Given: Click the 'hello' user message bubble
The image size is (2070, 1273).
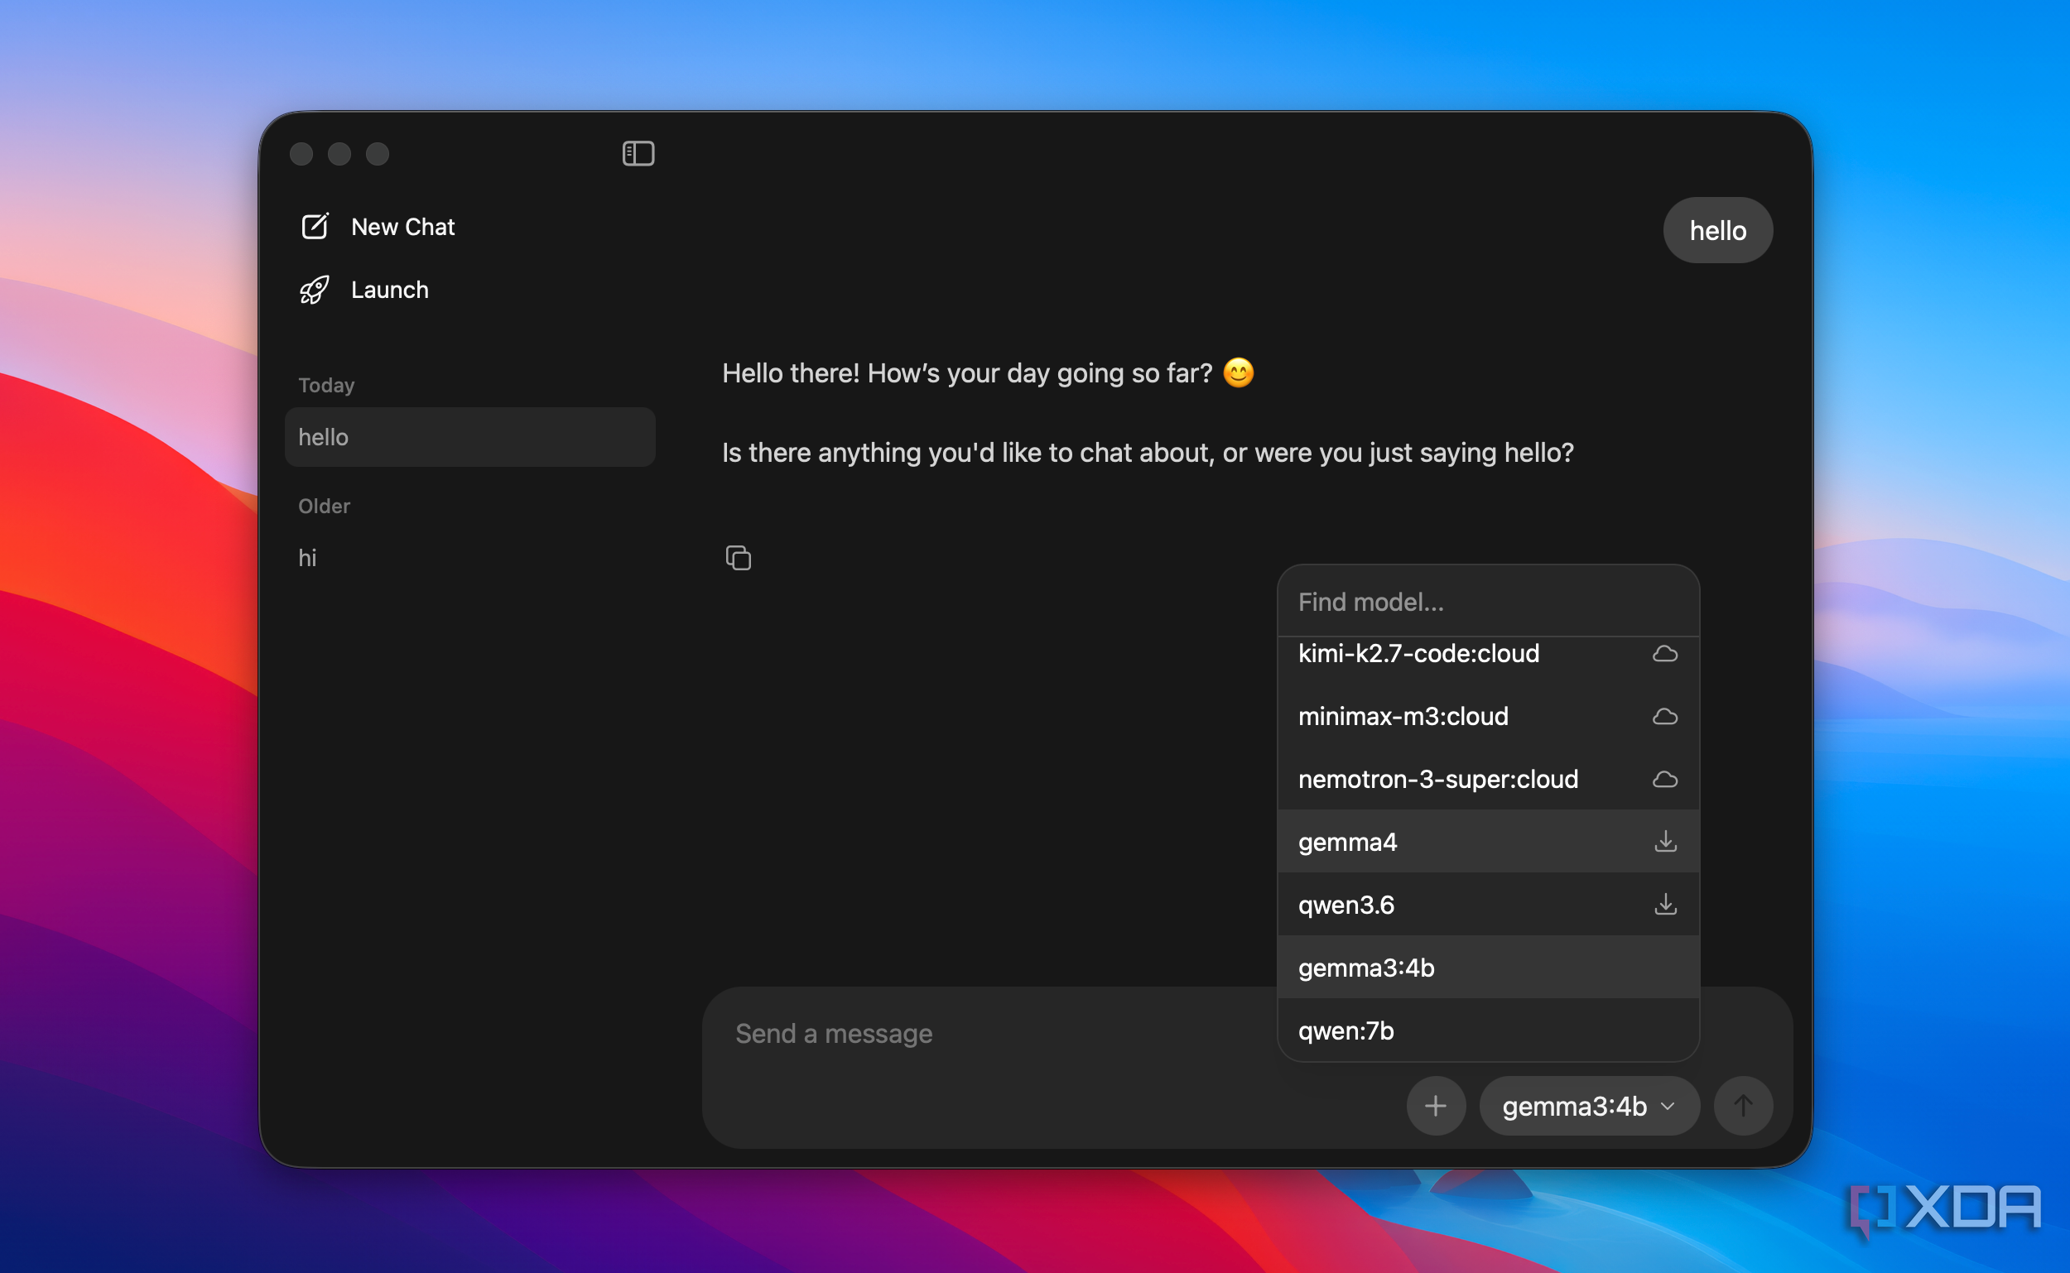Looking at the screenshot, I should tap(1717, 230).
